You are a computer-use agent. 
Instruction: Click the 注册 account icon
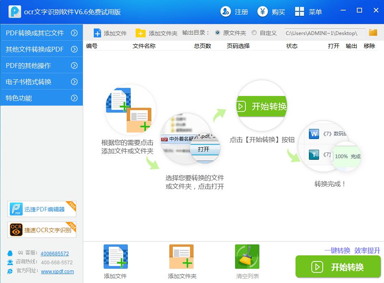(226, 11)
